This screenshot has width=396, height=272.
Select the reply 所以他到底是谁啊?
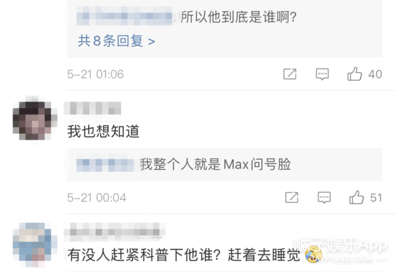239,17
